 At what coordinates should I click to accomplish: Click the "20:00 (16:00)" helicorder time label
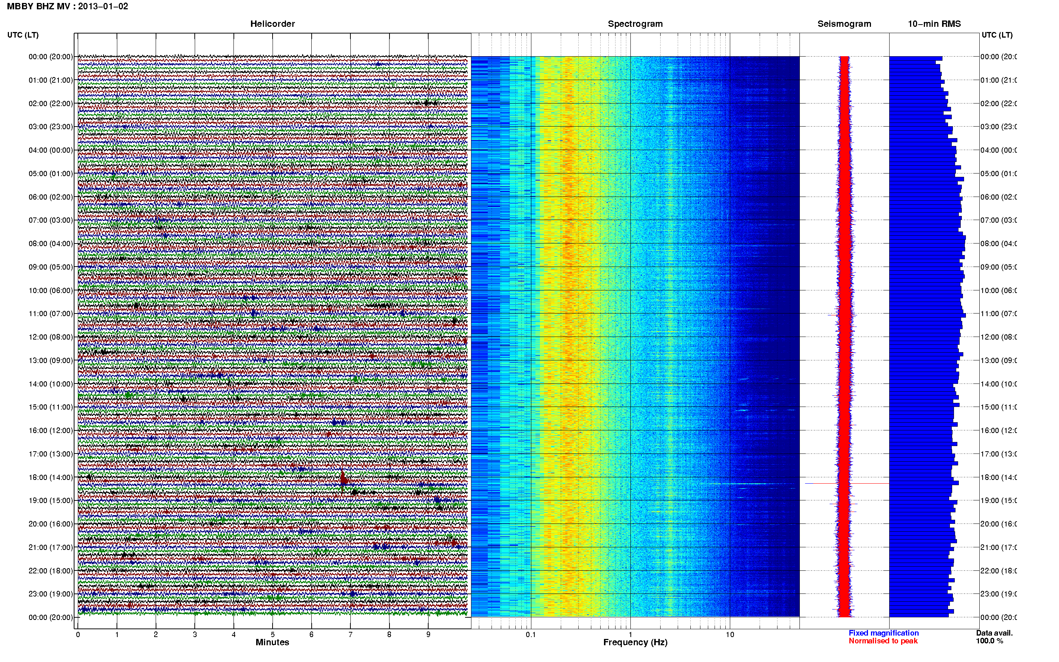click(51, 524)
